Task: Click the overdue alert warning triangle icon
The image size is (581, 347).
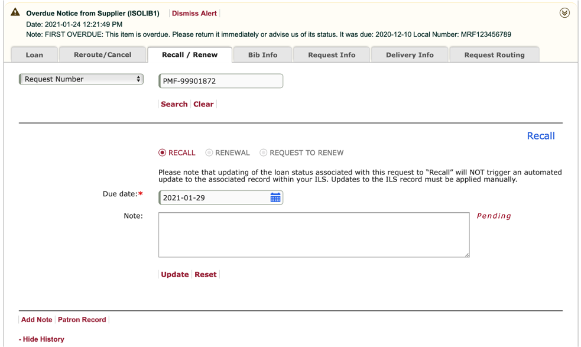Action: point(15,12)
